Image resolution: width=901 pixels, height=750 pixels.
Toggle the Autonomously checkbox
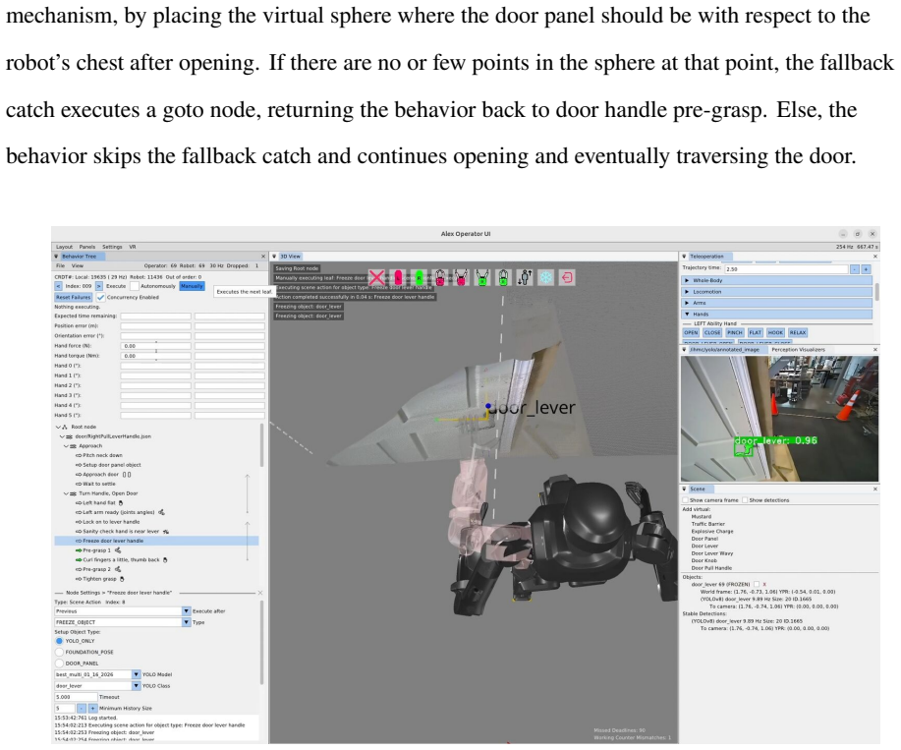pos(135,286)
